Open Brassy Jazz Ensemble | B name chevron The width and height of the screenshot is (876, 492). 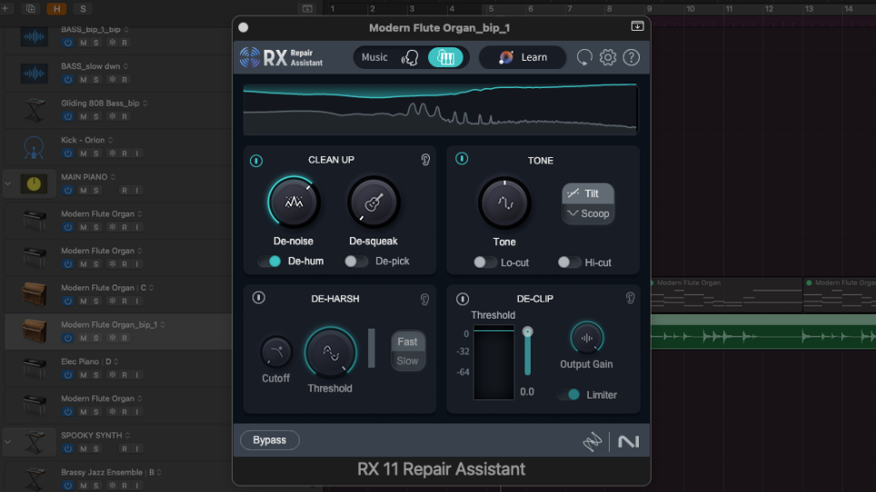tap(159, 472)
